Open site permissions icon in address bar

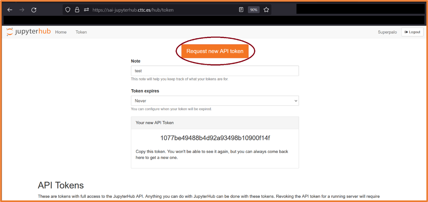(x=86, y=10)
